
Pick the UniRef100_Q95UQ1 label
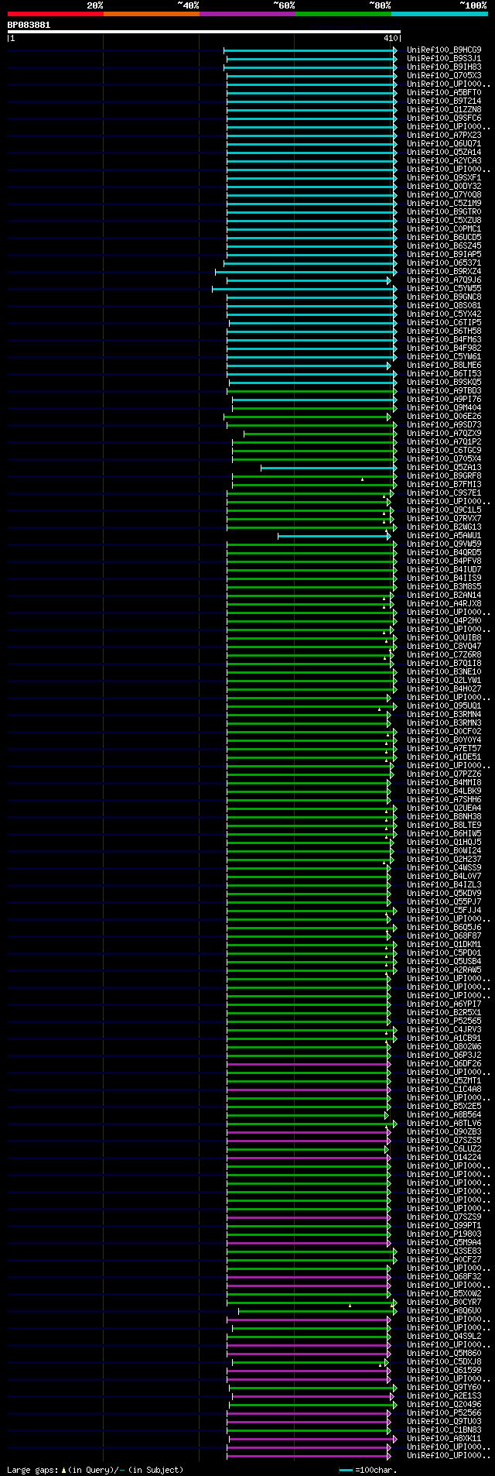click(444, 706)
